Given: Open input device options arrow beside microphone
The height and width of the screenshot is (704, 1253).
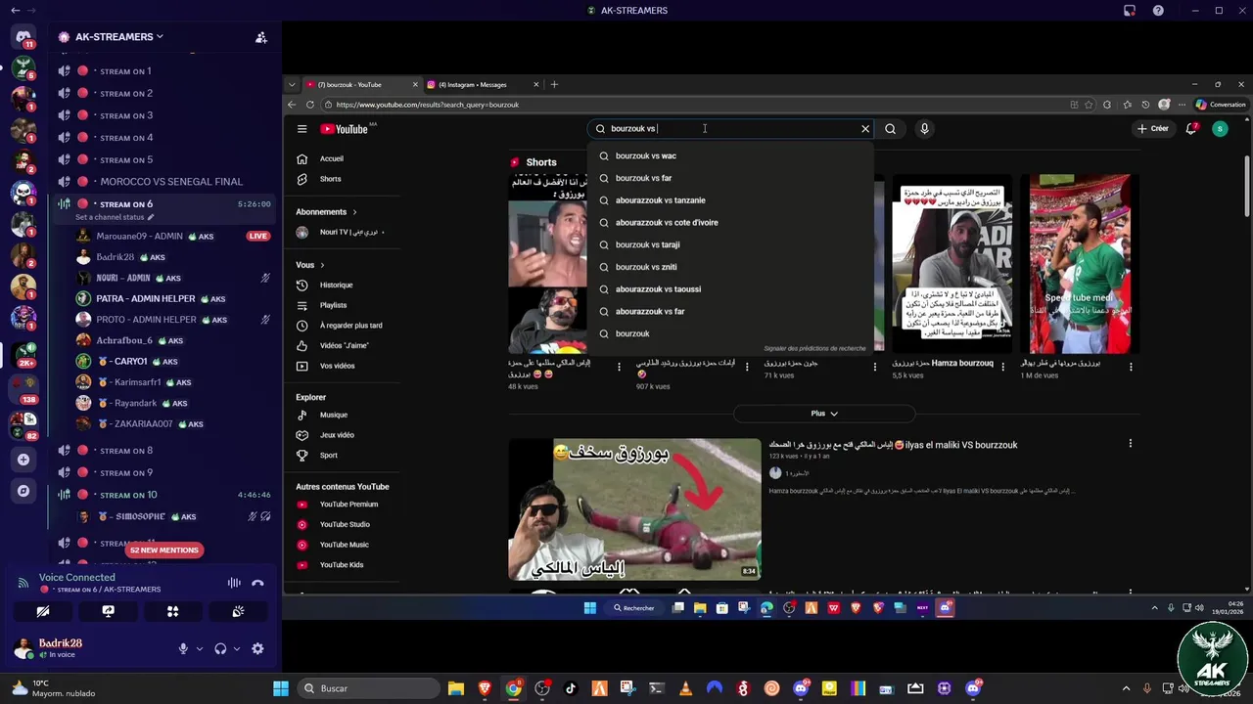Looking at the screenshot, I should click(x=200, y=648).
